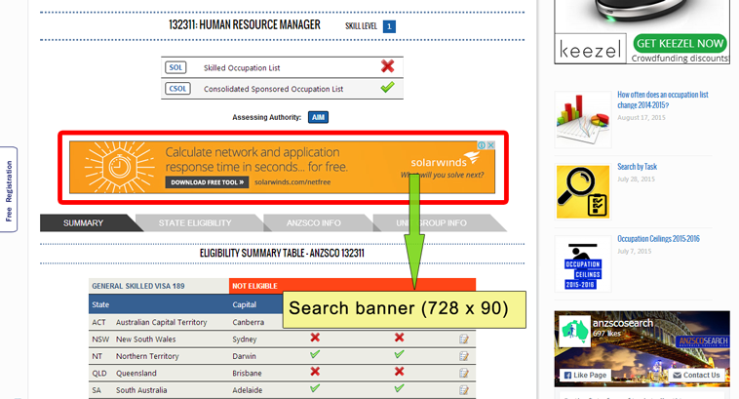Viewport: 739px width, 399px height.
Task: Open the Summary tab
Action: (84, 223)
